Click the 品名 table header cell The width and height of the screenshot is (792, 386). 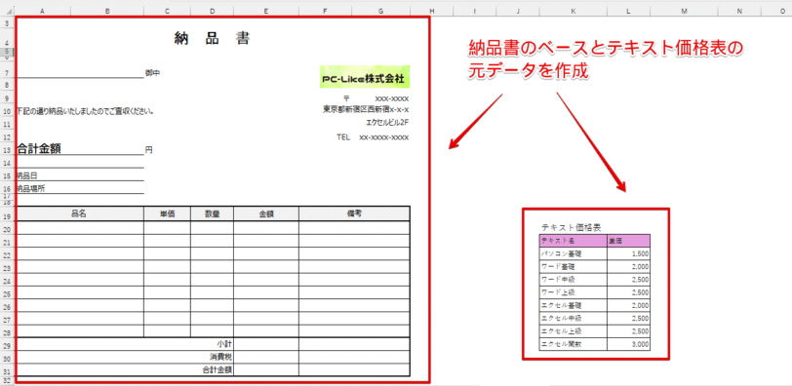[x=80, y=213]
